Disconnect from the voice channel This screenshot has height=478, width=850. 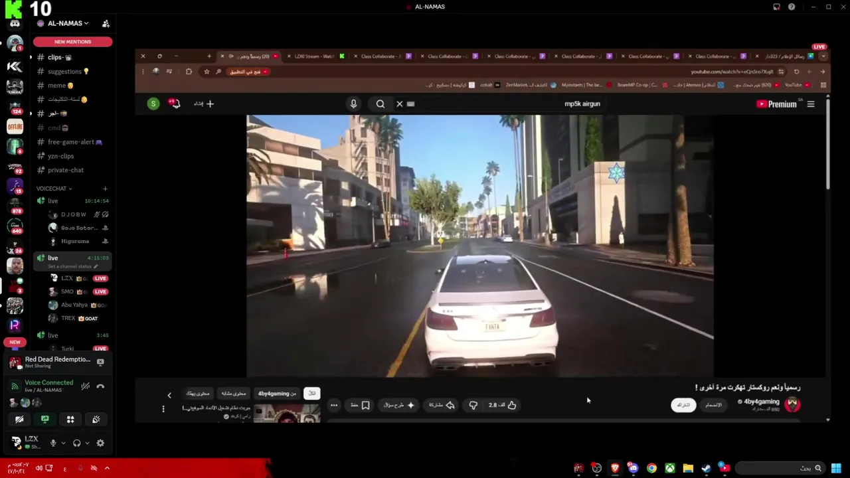click(x=100, y=386)
